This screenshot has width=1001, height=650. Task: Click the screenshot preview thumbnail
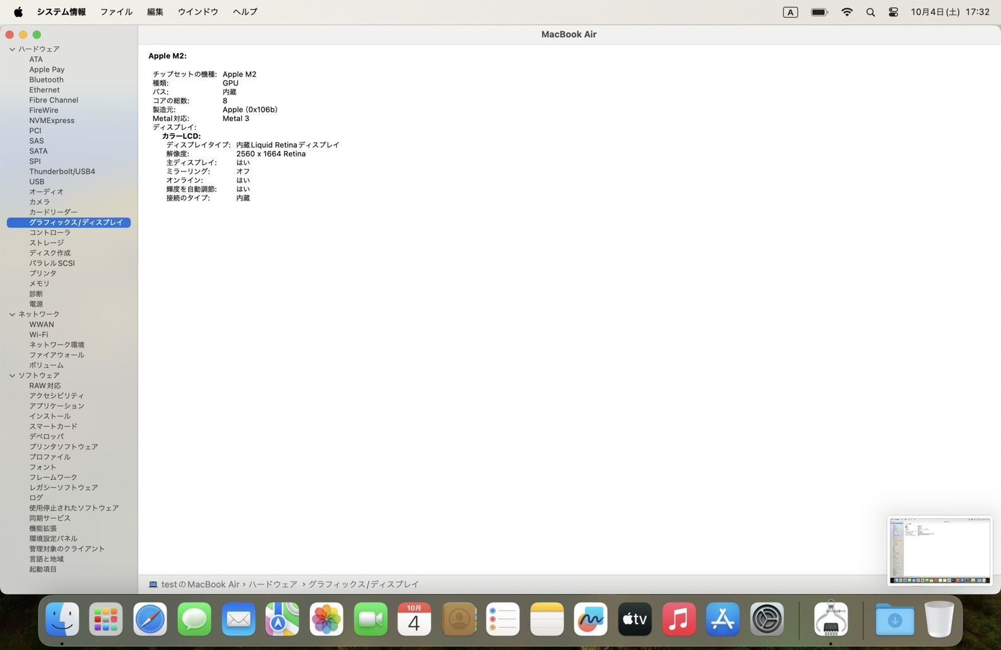(940, 551)
